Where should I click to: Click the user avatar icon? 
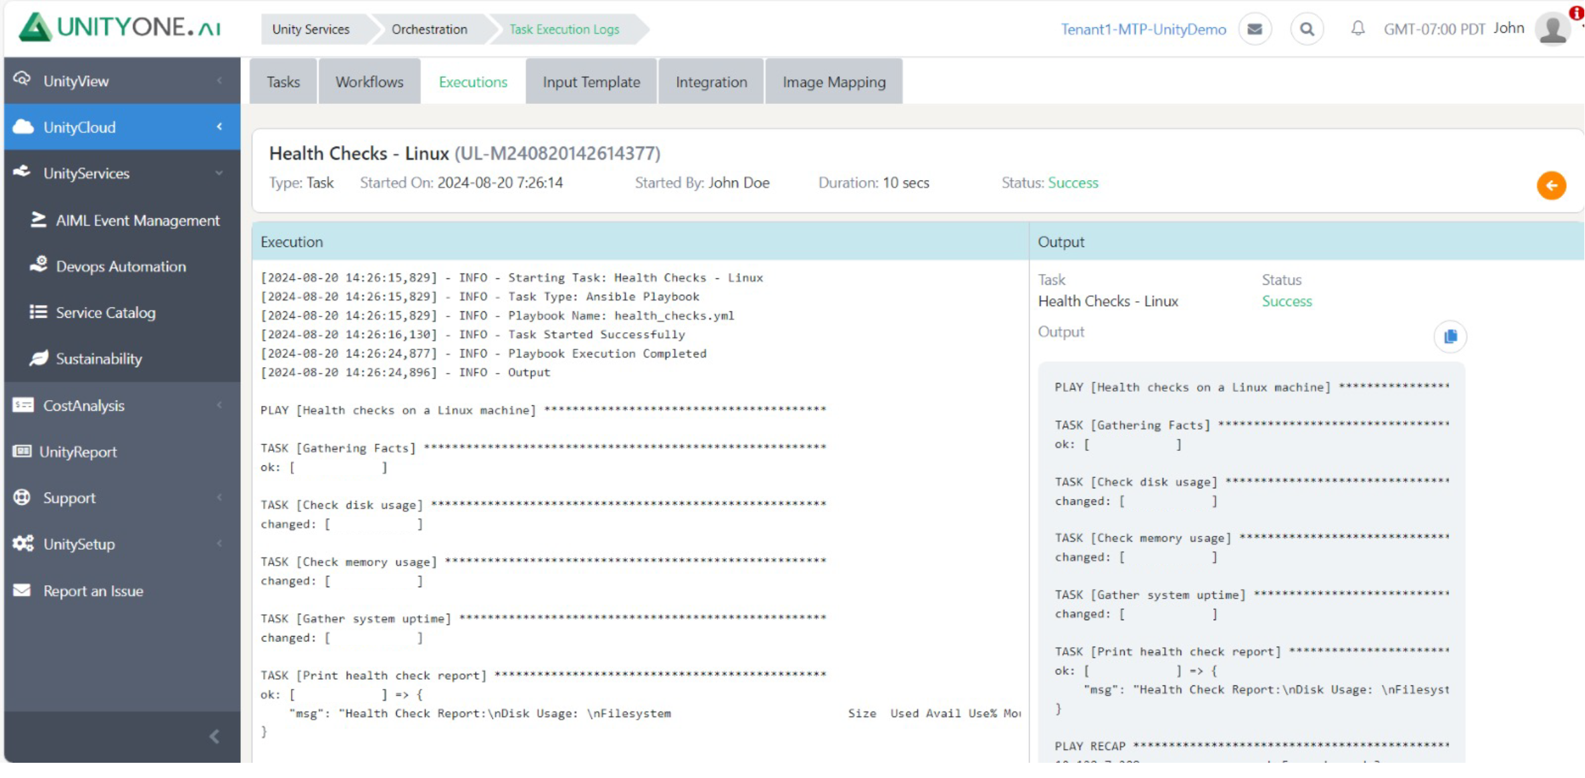pyautogui.click(x=1552, y=29)
